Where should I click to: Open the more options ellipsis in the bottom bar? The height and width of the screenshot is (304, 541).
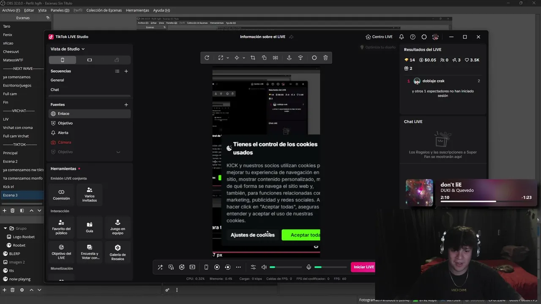[238, 267]
